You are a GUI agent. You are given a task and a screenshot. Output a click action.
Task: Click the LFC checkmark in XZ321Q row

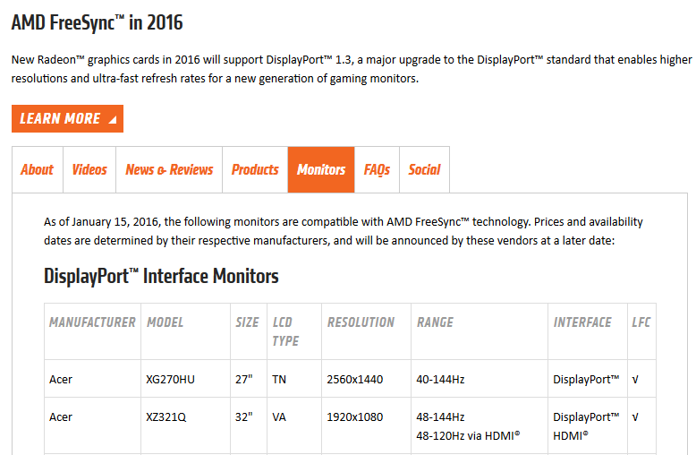635,417
